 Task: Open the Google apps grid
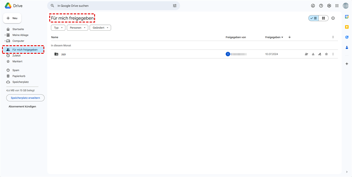pyautogui.click(x=337, y=6)
